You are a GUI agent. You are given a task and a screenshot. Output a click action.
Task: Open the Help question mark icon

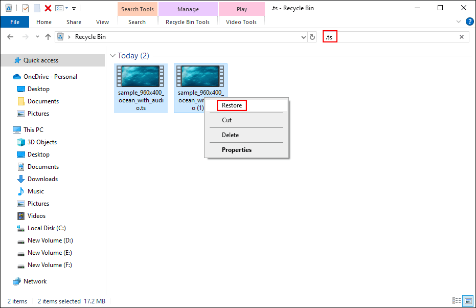(470, 21)
